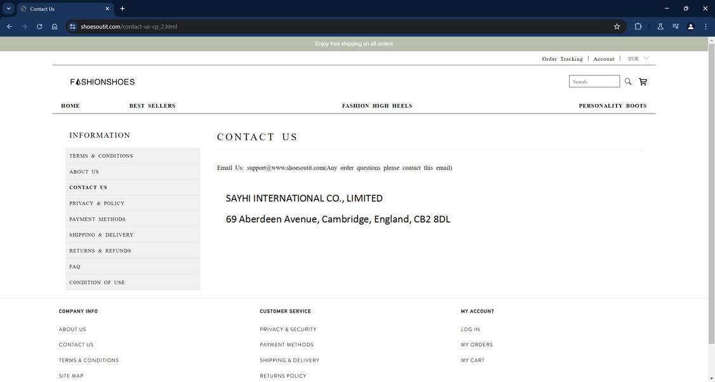Minimize the browser window
The width and height of the screenshot is (715, 382).
pos(667,8)
